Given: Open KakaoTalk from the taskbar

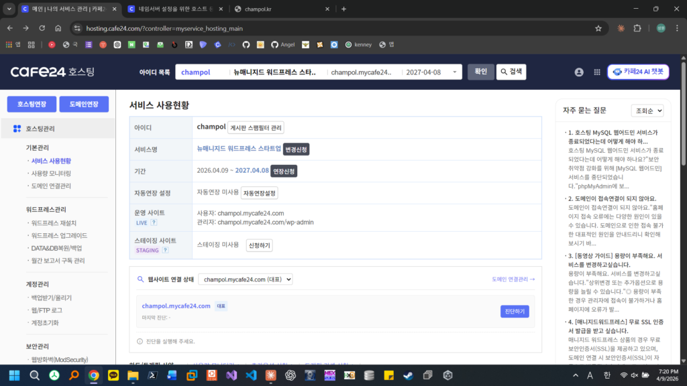Looking at the screenshot, I should point(113,375).
